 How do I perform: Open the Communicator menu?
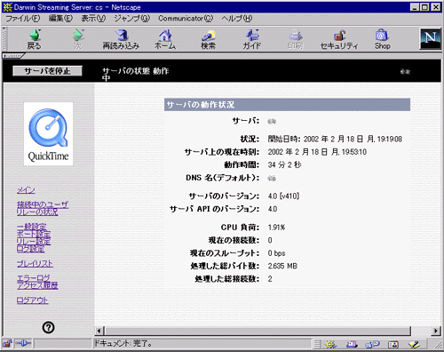click(x=186, y=19)
